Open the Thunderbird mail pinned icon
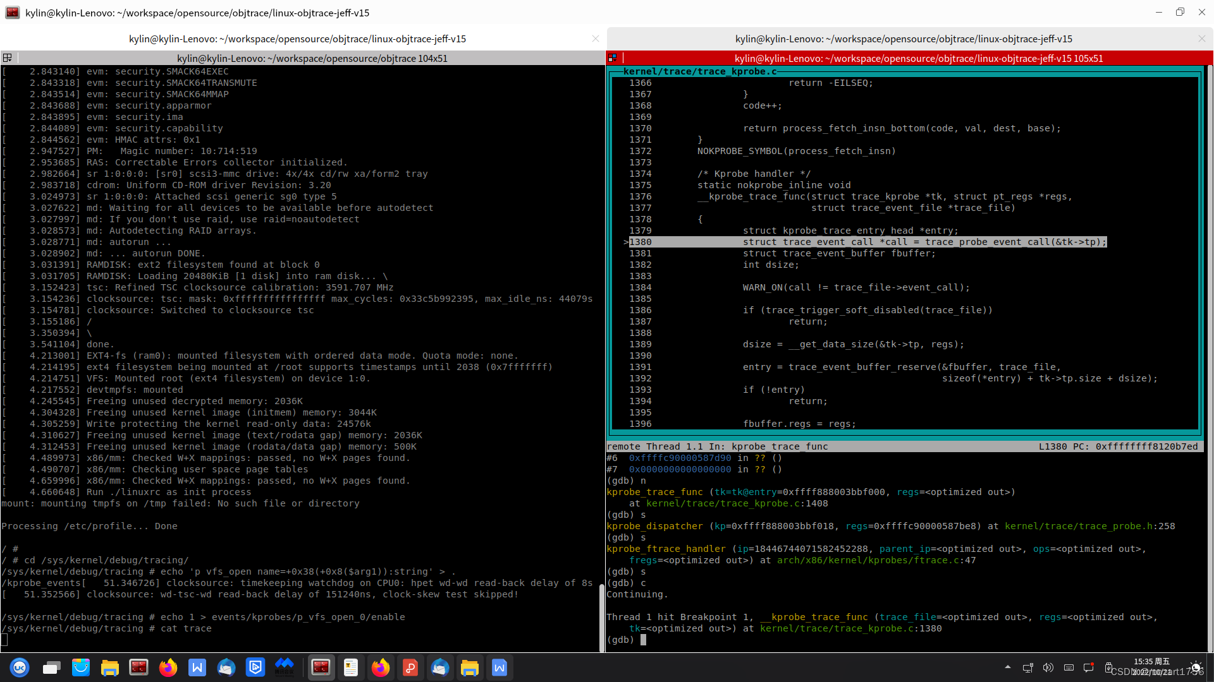Image resolution: width=1214 pixels, height=682 pixels. [x=226, y=667]
